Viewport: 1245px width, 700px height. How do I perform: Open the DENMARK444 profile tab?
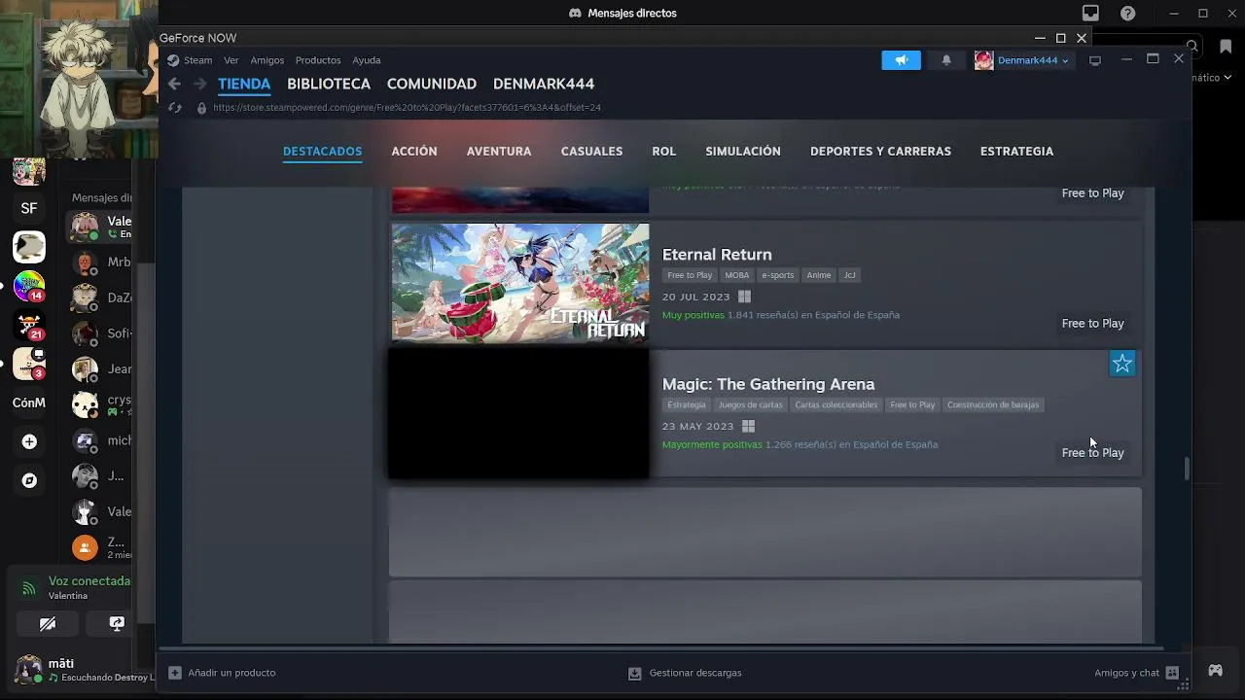click(544, 85)
